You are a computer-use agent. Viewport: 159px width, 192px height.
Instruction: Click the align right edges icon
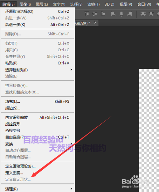pos(129,14)
